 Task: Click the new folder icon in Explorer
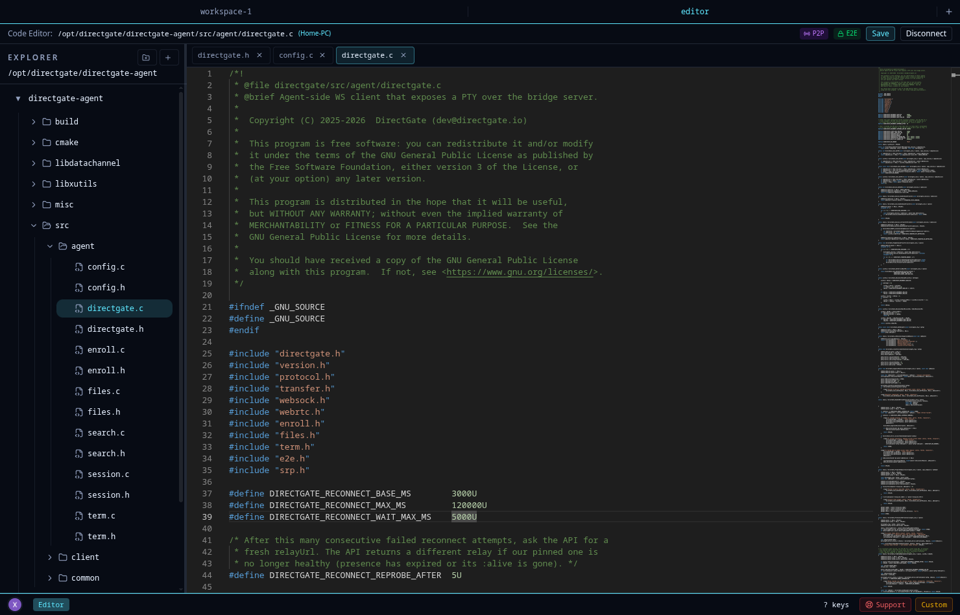click(x=146, y=58)
